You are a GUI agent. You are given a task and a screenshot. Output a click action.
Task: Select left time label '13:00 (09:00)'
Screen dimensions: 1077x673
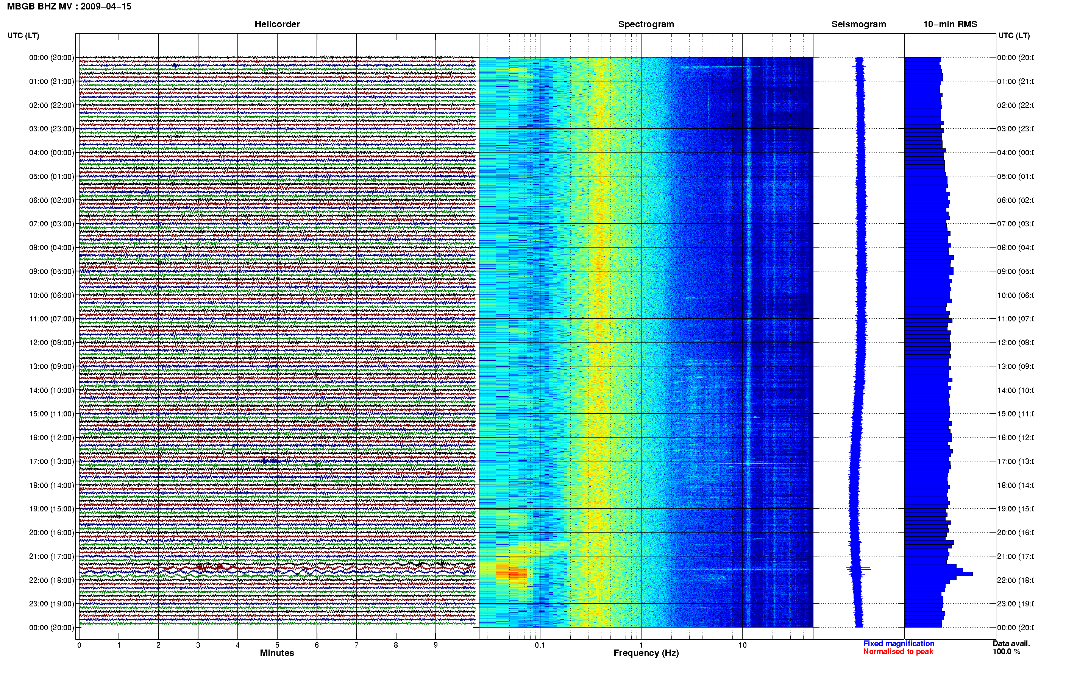[x=52, y=366]
